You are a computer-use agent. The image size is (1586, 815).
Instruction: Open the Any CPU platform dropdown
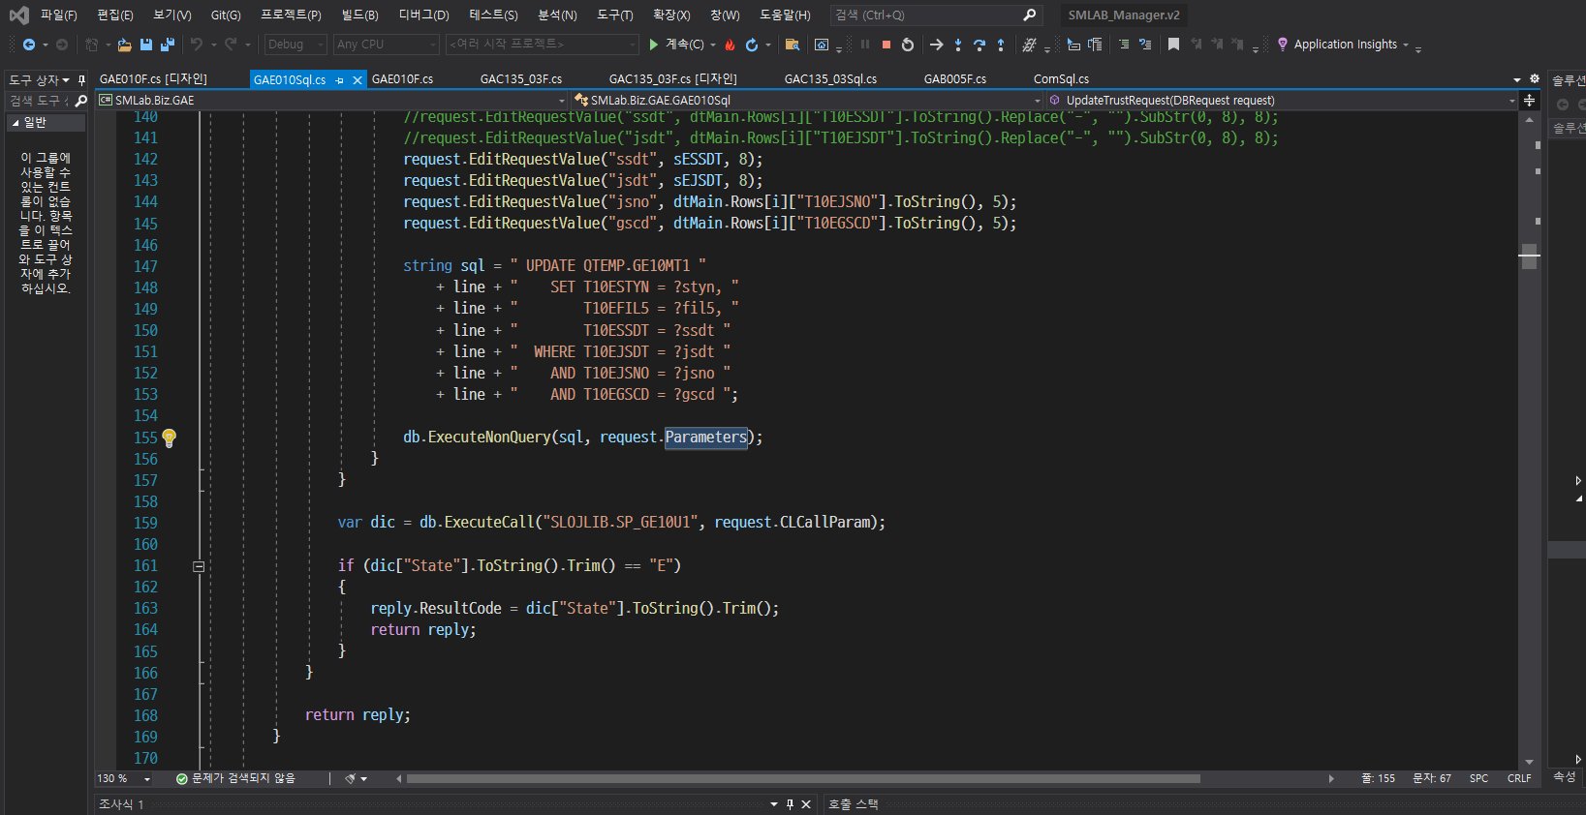(387, 45)
